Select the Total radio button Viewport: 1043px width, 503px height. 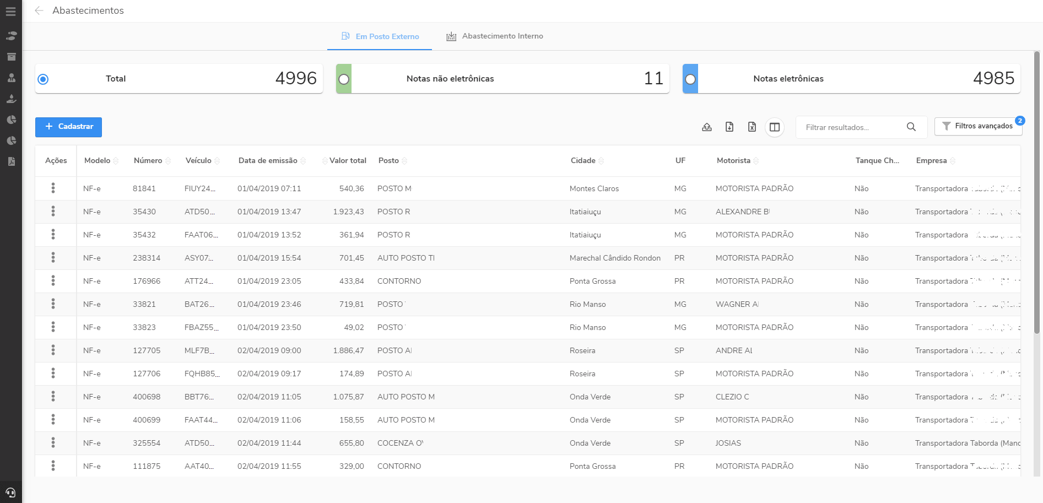click(x=43, y=79)
